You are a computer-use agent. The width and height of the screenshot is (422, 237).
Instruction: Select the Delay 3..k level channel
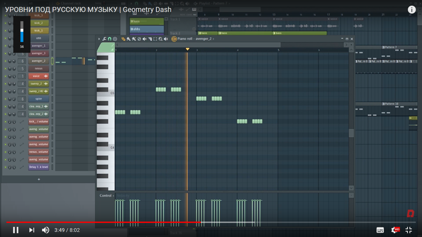pos(39,167)
